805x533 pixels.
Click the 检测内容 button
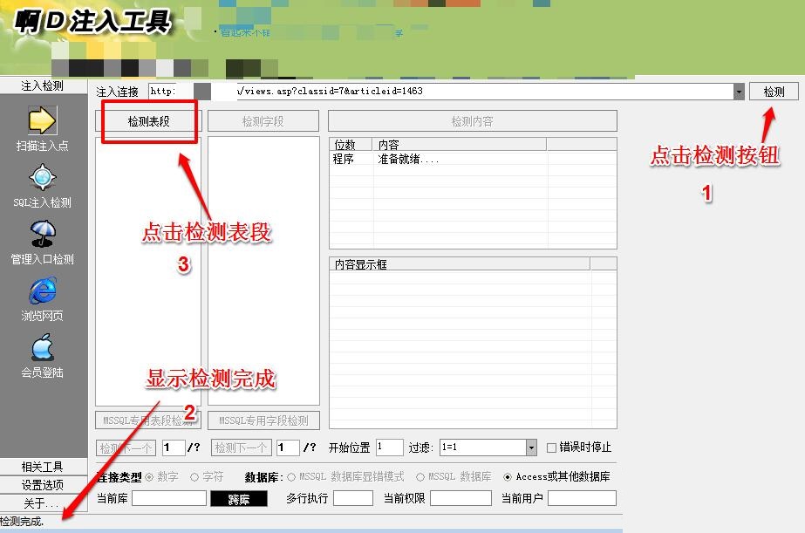pyautogui.click(x=473, y=121)
